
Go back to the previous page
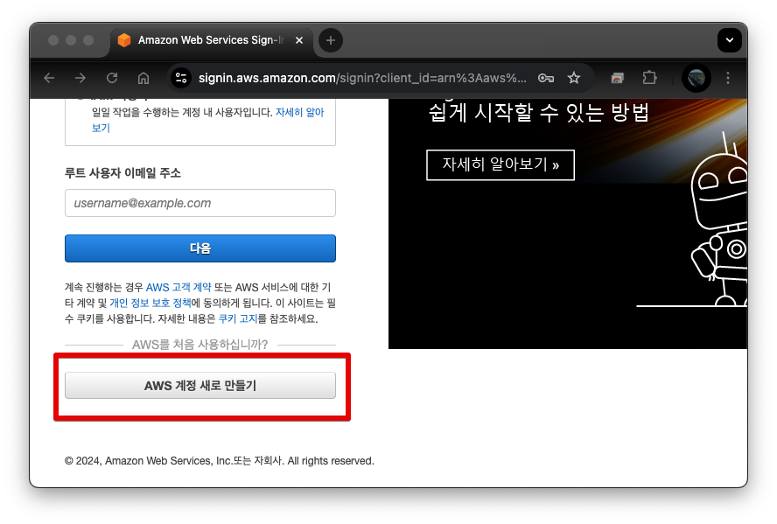(x=49, y=78)
